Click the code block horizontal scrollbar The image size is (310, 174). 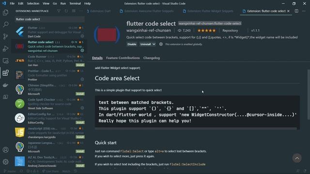coord(196,129)
